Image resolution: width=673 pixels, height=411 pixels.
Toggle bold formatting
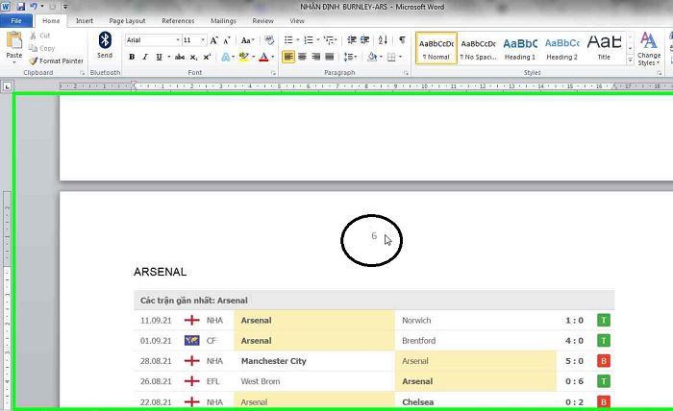pos(132,57)
